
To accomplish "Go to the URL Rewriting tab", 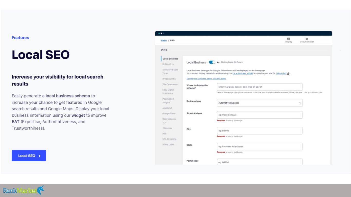I will [x=169, y=139].
